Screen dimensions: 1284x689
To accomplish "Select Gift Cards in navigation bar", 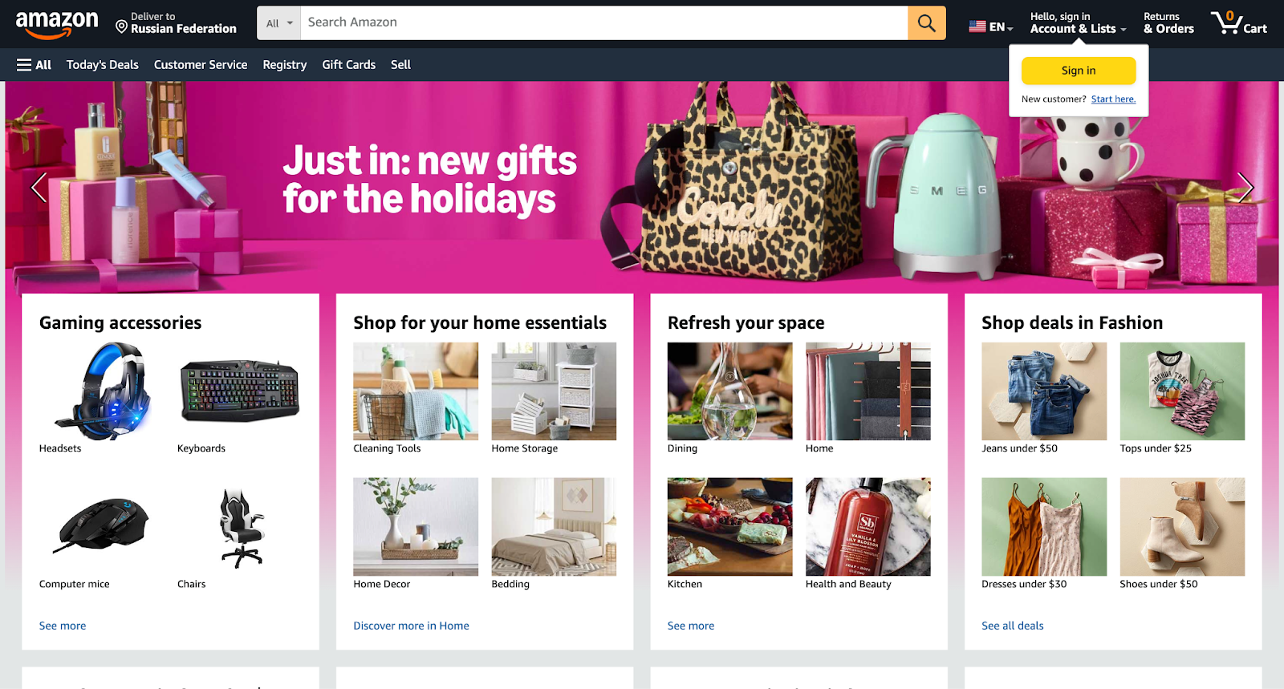I will click(x=348, y=65).
